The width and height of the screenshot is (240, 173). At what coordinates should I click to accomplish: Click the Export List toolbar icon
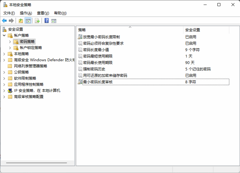pyautogui.click(x=37, y=21)
